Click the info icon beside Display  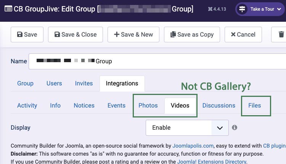(x=235, y=127)
